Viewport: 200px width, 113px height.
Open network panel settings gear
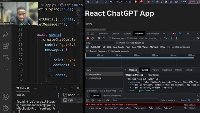198,38
